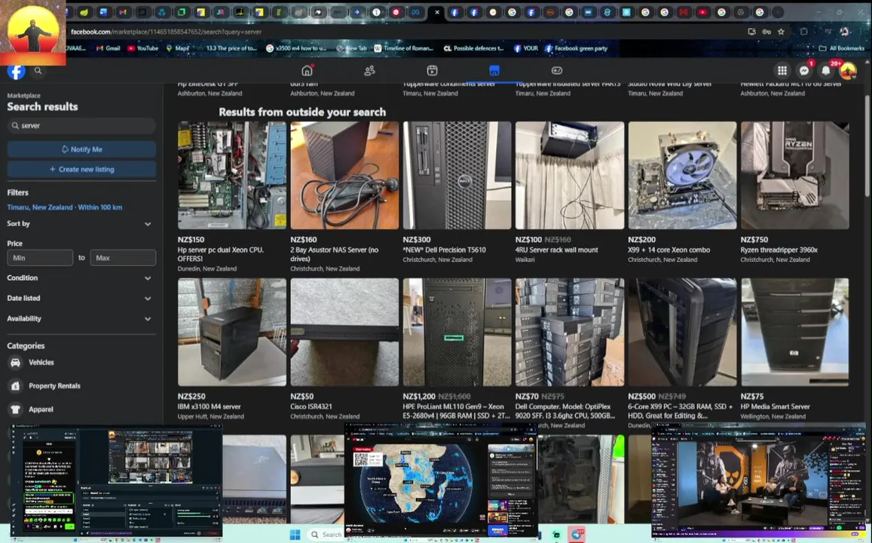The image size is (872, 543).
Task: Open the Friends icon in Facebook header
Action: pos(369,71)
